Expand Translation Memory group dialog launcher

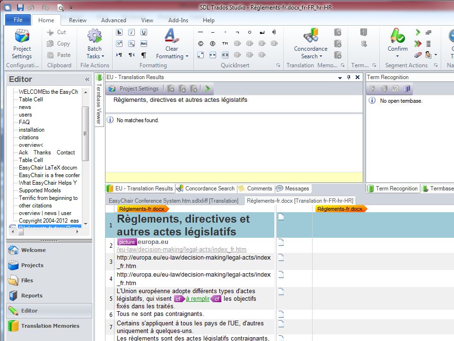coord(342,65)
